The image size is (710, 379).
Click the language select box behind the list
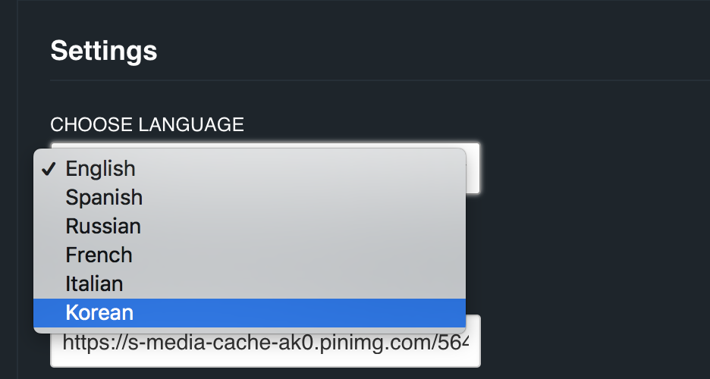tap(473, 168)
